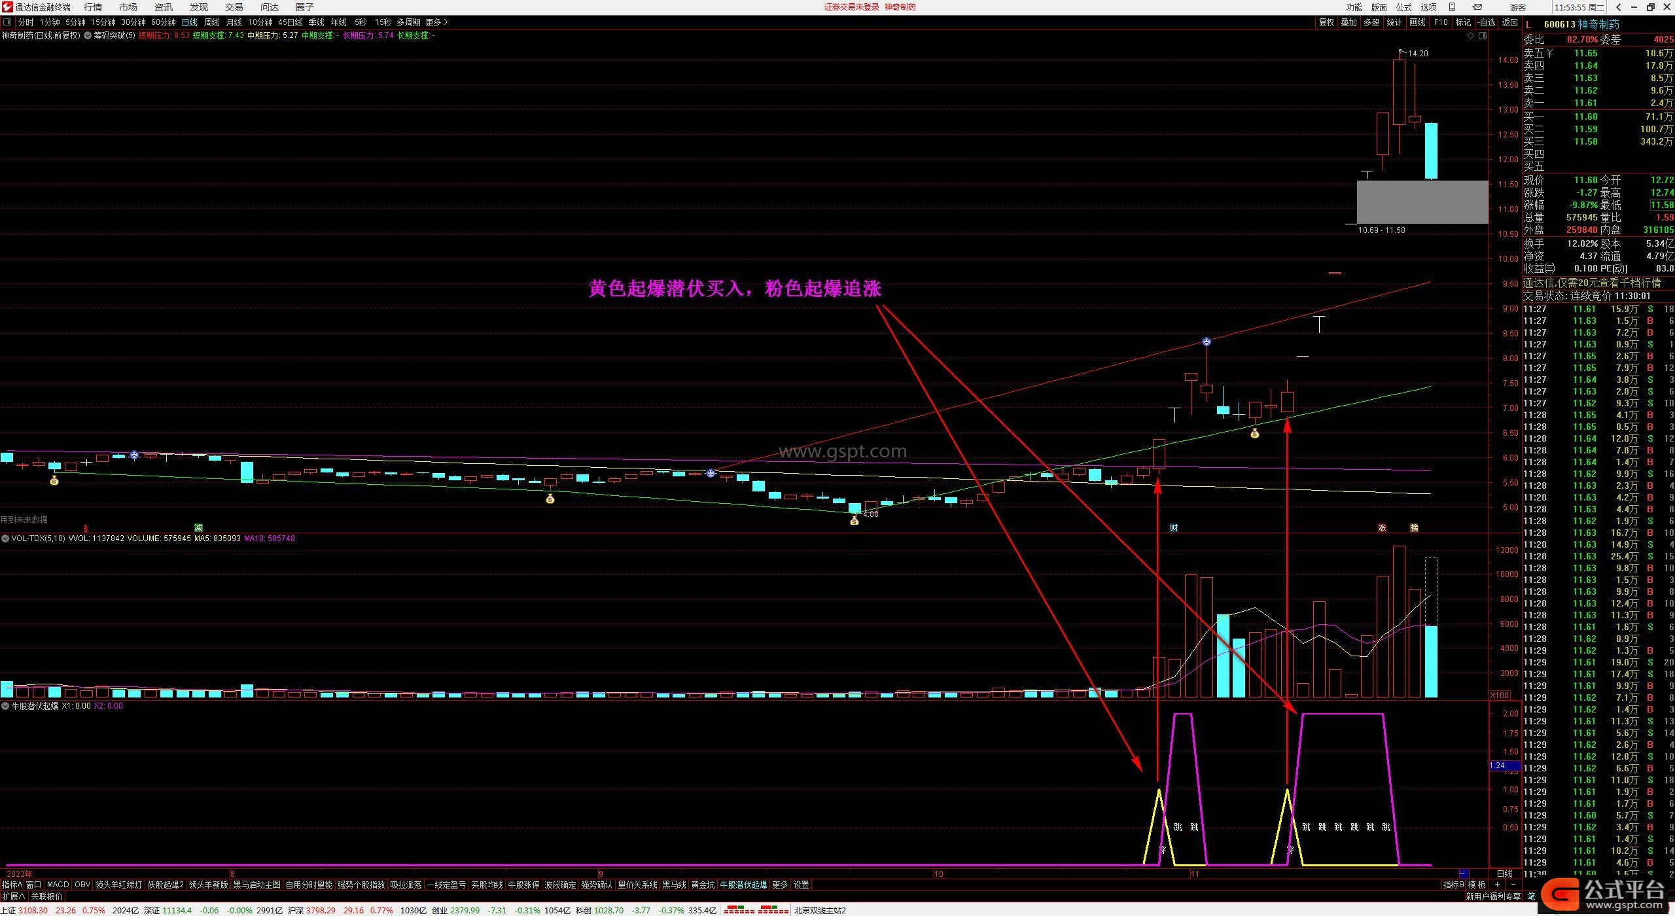The width and height of the screenshot is (1675, 916).
Task: Click the 北京双线主站2 server status
Action: point(820,910)
